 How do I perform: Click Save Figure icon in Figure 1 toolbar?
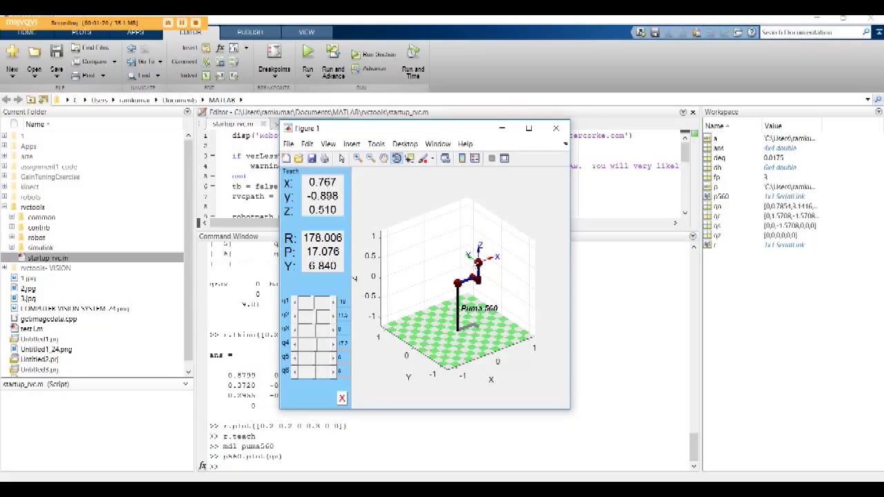[x=311, y=158]
